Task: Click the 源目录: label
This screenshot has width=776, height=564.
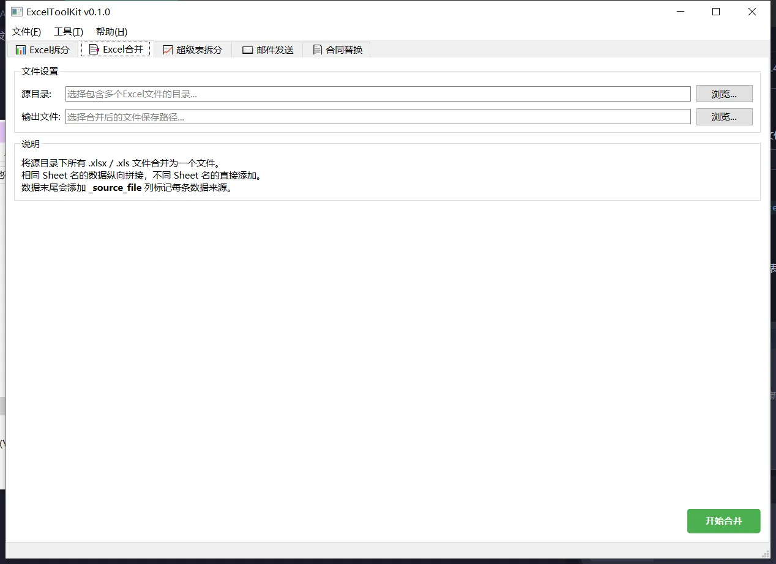Action: coord(37,94)
